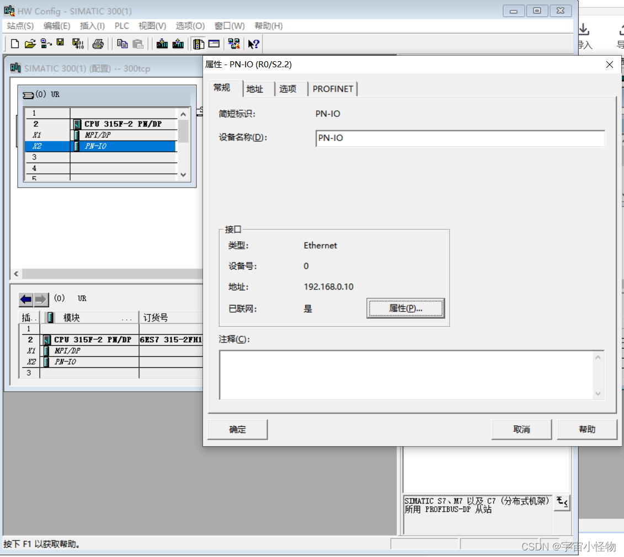Click the rack icon beside (0) UR

coord(28,95)
